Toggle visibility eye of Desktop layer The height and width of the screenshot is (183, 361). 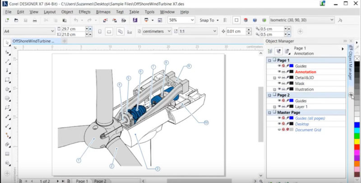click(279, 124)
